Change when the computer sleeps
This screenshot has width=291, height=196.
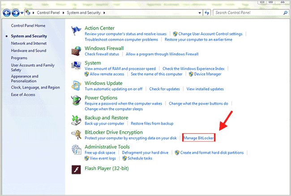[x=114, y=109]
